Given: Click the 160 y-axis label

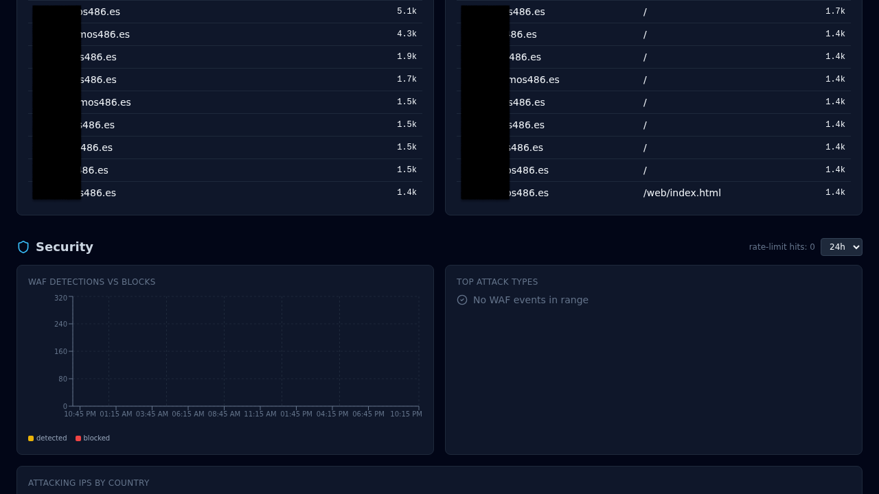Looking at the screenshot, I should click(61, 352).
